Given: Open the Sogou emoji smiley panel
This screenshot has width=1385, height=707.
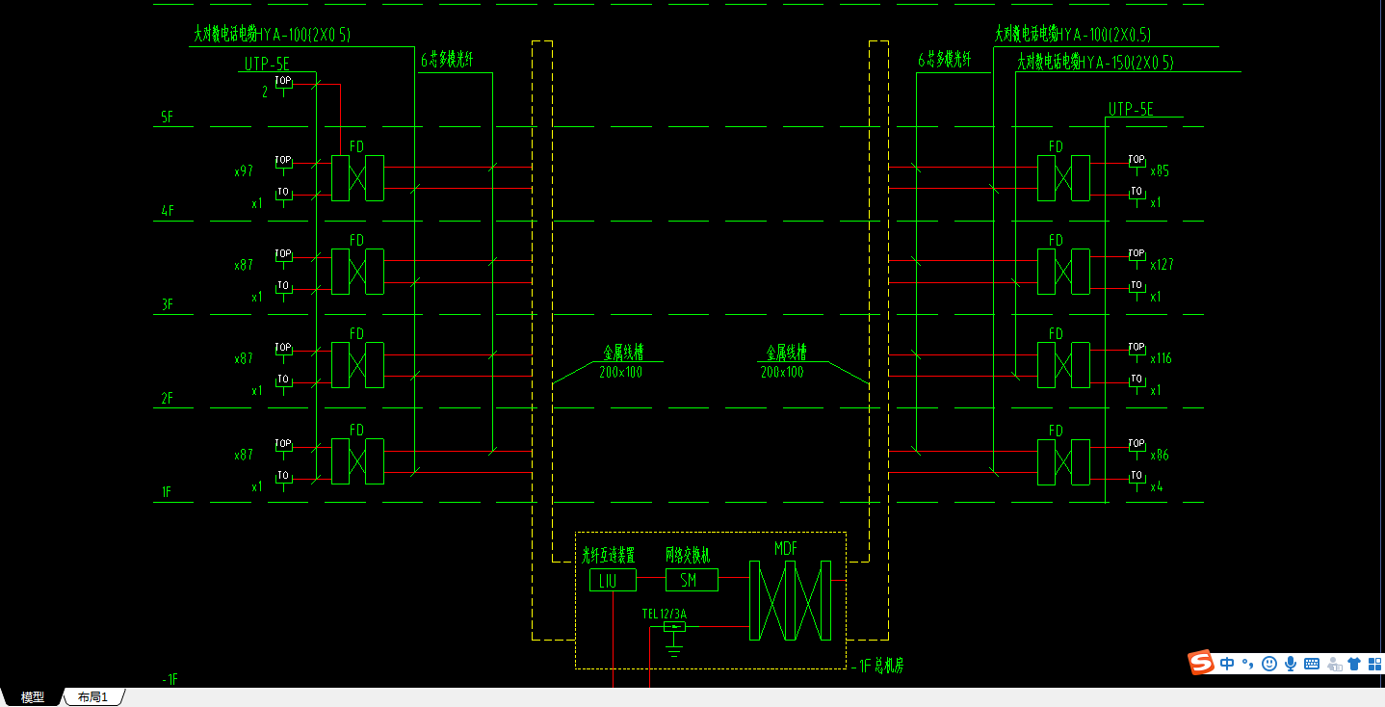Looking at the screenshot, I should pos(1269,664).
